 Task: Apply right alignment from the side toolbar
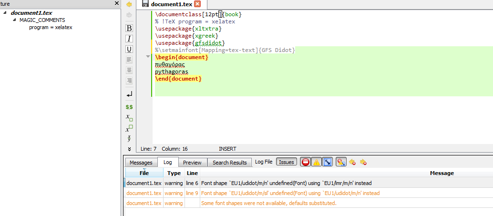point(129,81)
